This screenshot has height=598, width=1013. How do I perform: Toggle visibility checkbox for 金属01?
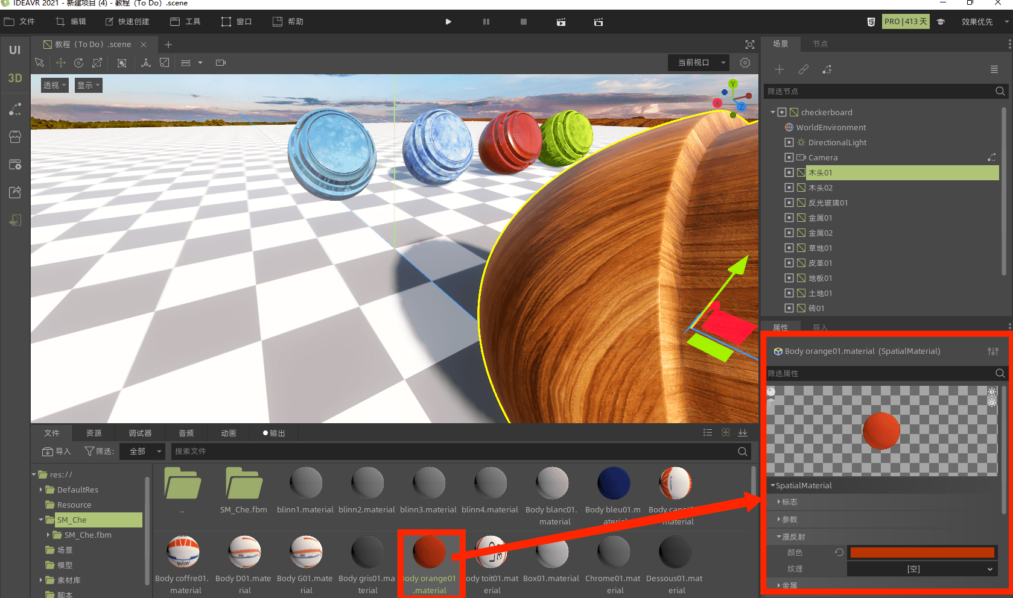coord(789,218)
